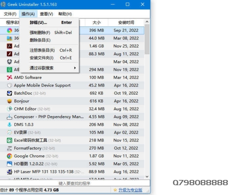Select the DMS 1.0.3 row name
This screenshot has height=195, width=238.
click(x=24, y=125)
